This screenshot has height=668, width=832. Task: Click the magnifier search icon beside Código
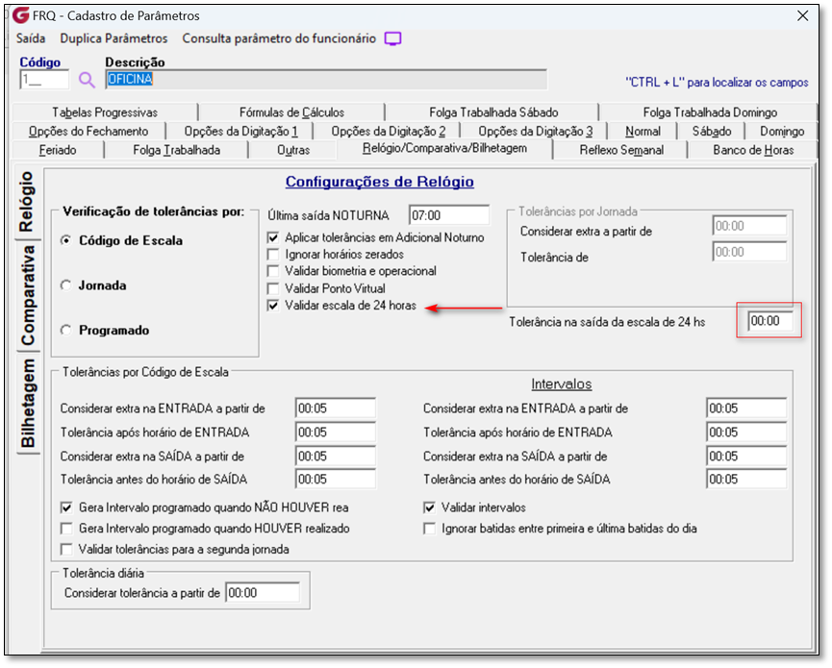[87, 80]
